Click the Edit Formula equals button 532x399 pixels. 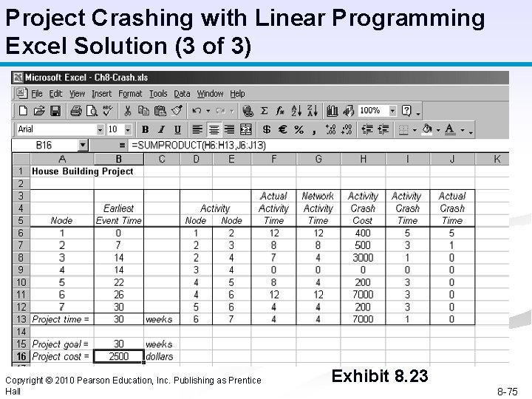[x=122, y=146]
